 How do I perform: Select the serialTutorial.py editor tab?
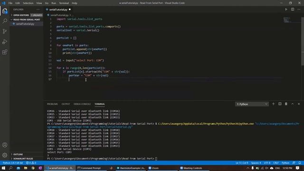(x=58, y=9)
